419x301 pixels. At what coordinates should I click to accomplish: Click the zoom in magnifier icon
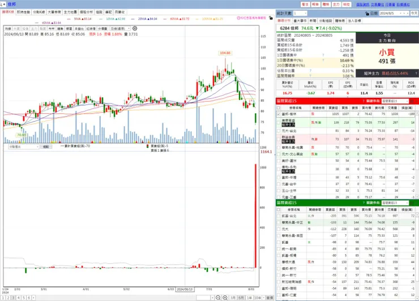(x=225, y=298)
